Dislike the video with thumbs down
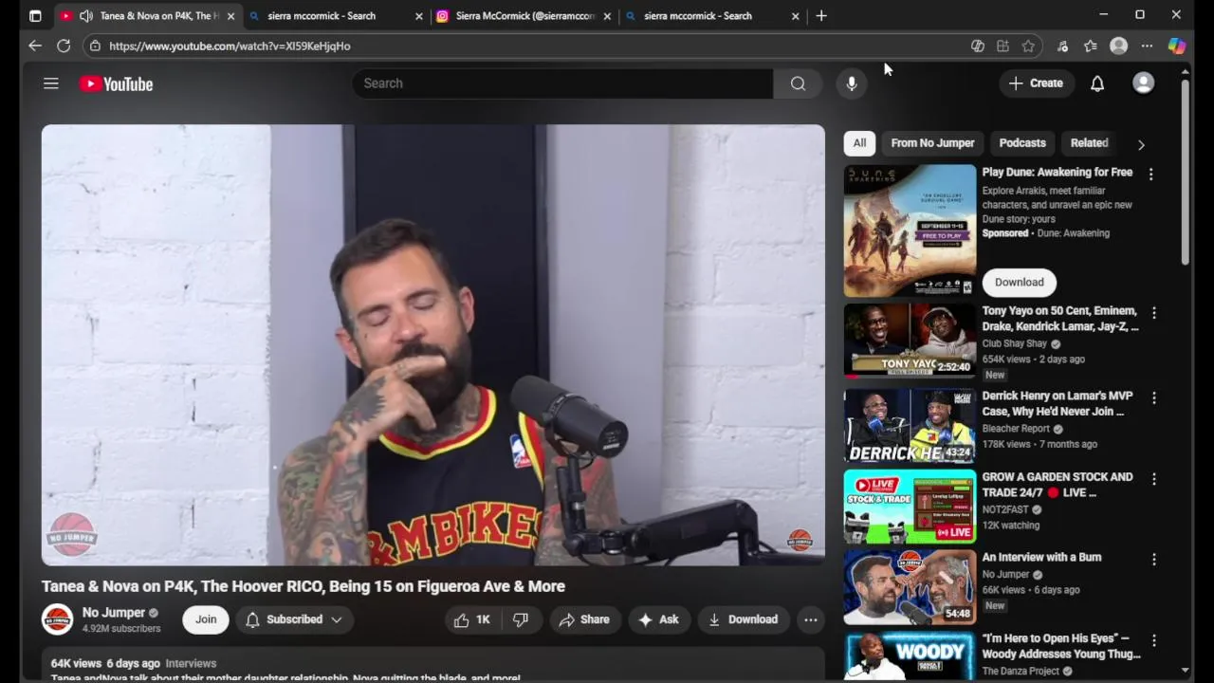Screen dimensions: 1214x683 [x=521, y=619]
